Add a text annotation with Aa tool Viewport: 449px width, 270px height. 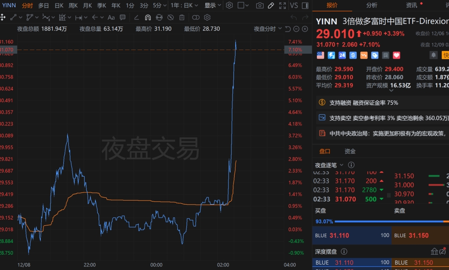[x=111, y=18]
